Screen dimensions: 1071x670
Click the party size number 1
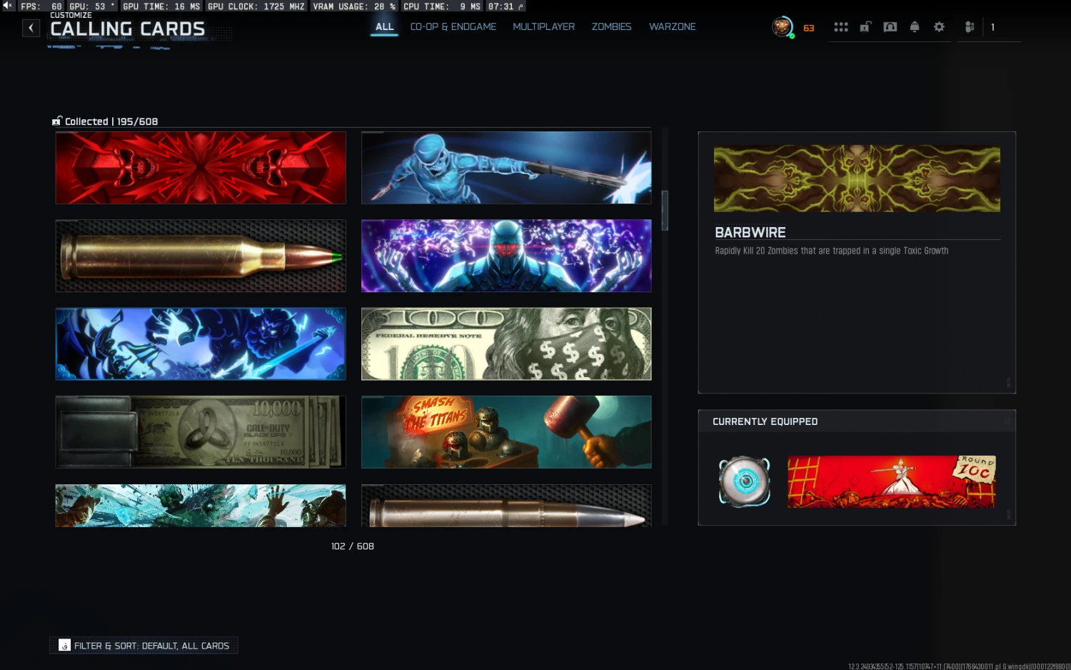(992, 27)
